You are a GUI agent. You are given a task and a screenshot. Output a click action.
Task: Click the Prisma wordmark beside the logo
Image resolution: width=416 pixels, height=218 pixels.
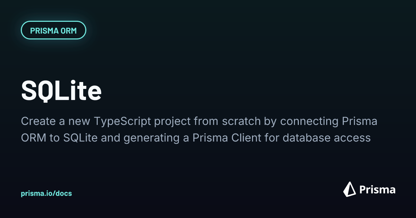[377, 190]
